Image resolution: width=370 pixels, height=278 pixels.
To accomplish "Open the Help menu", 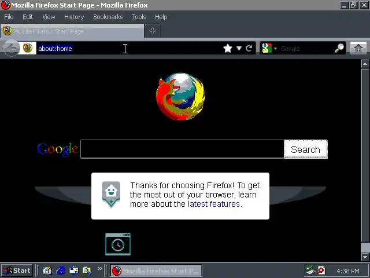I will pyautogui.click(x=161, y=17).
